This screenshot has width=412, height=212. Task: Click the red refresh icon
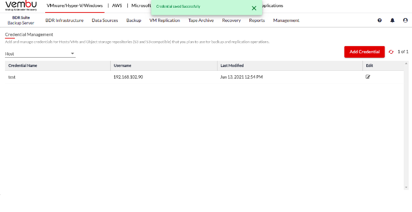coord(391,52)
